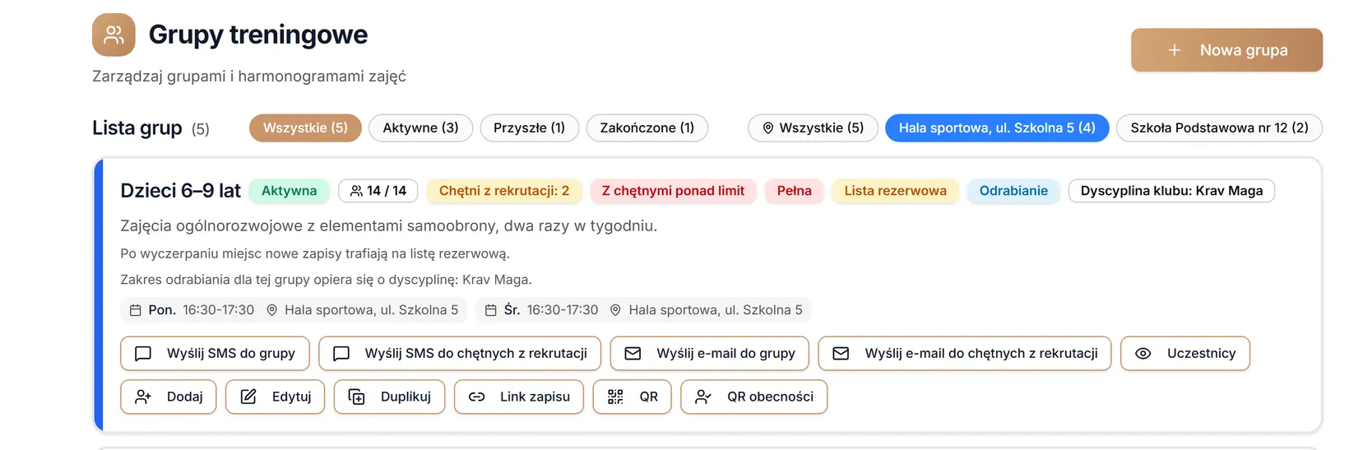Select Wszystkie (5) location filter
The height and width of the screenshot is (450, 1349).
[814, 128]
